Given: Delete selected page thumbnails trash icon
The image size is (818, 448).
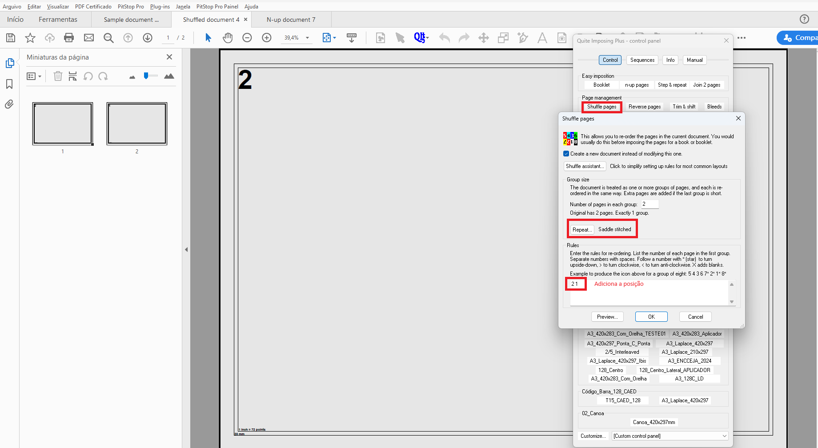Looking at the screenshot, I should (58, 76).
